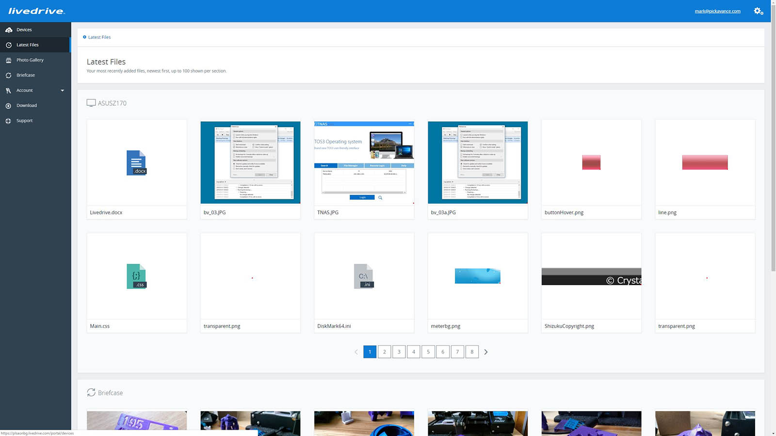776x436 pixels.
Task: Click the bv_03a.JPG file name
Action: (x=443, y=212)
